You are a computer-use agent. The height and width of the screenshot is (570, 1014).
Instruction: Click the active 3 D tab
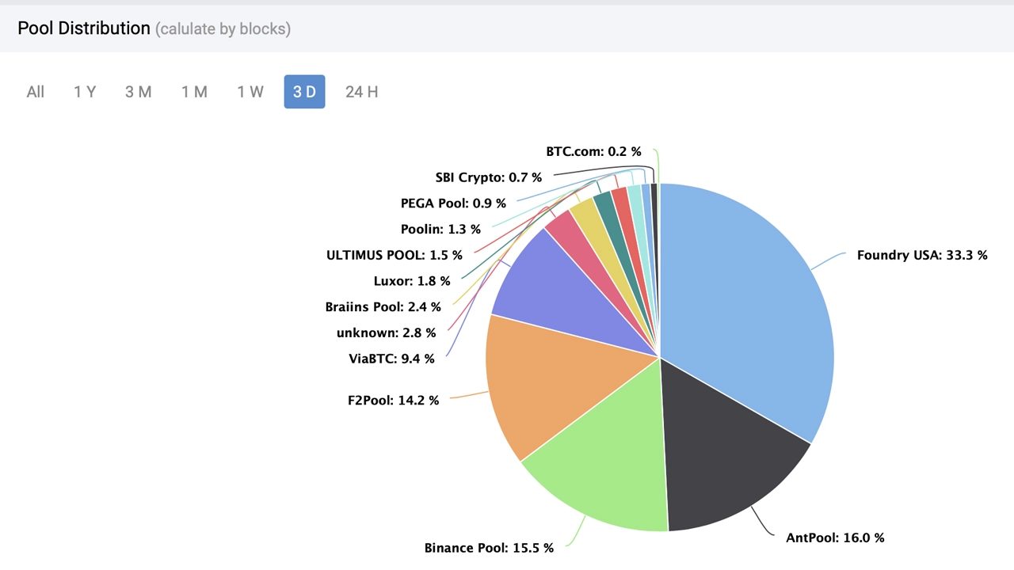[x=304, y=92]
